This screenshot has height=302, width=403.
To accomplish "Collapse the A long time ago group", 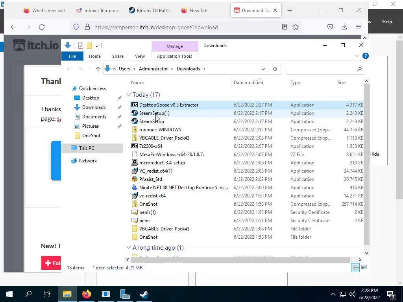I will pyautogui.click(x=129, y=248).
